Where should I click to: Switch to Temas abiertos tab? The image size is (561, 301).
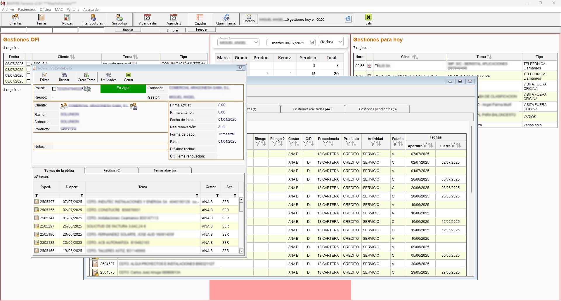tap(165, 170)
